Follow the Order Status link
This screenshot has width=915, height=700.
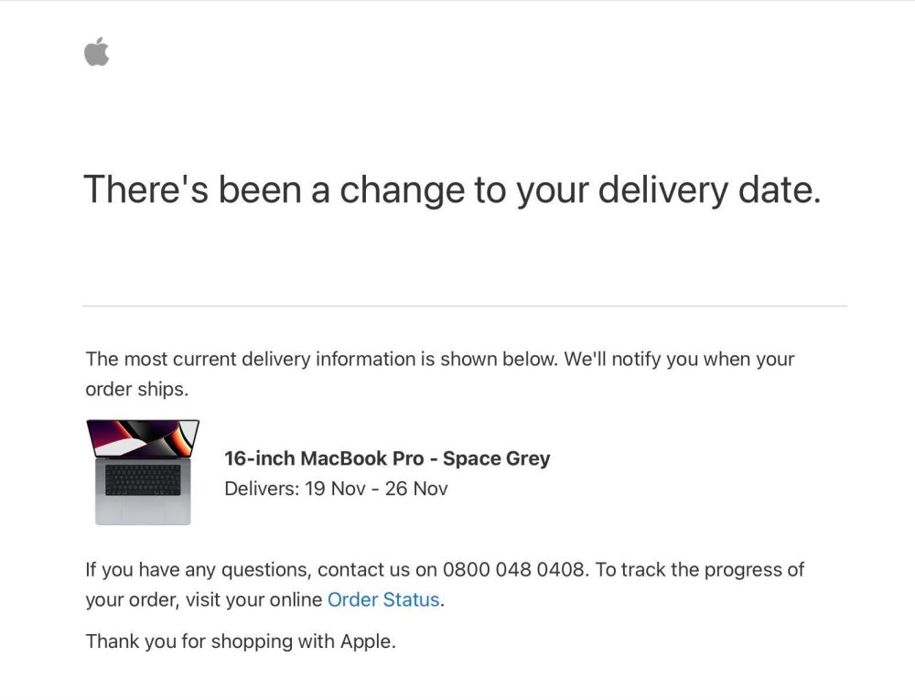[x=384, y=600]
